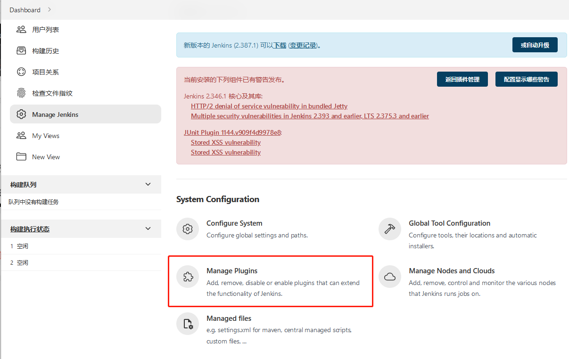Click the Configure global settings and paths description
Viewport: 569px width, 359px height.
(x=257, y=235)
